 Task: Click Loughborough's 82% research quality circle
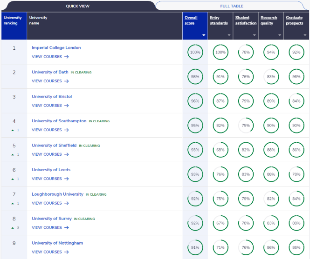[x=271, y=199]
